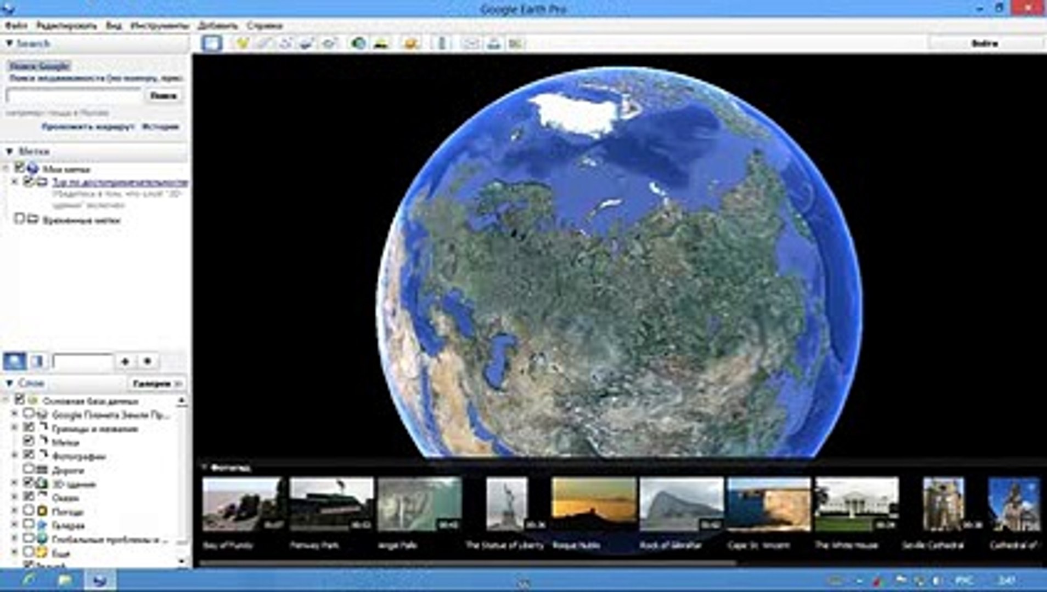Toggle the Временные метки checkbox
1047x592 pixels.
tap(20, 219)
